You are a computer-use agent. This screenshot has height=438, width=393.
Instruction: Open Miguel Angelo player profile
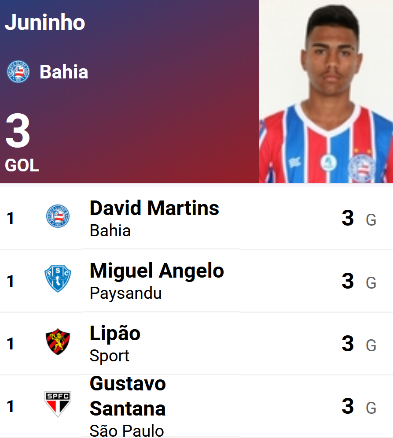click(x=157, y=271)
